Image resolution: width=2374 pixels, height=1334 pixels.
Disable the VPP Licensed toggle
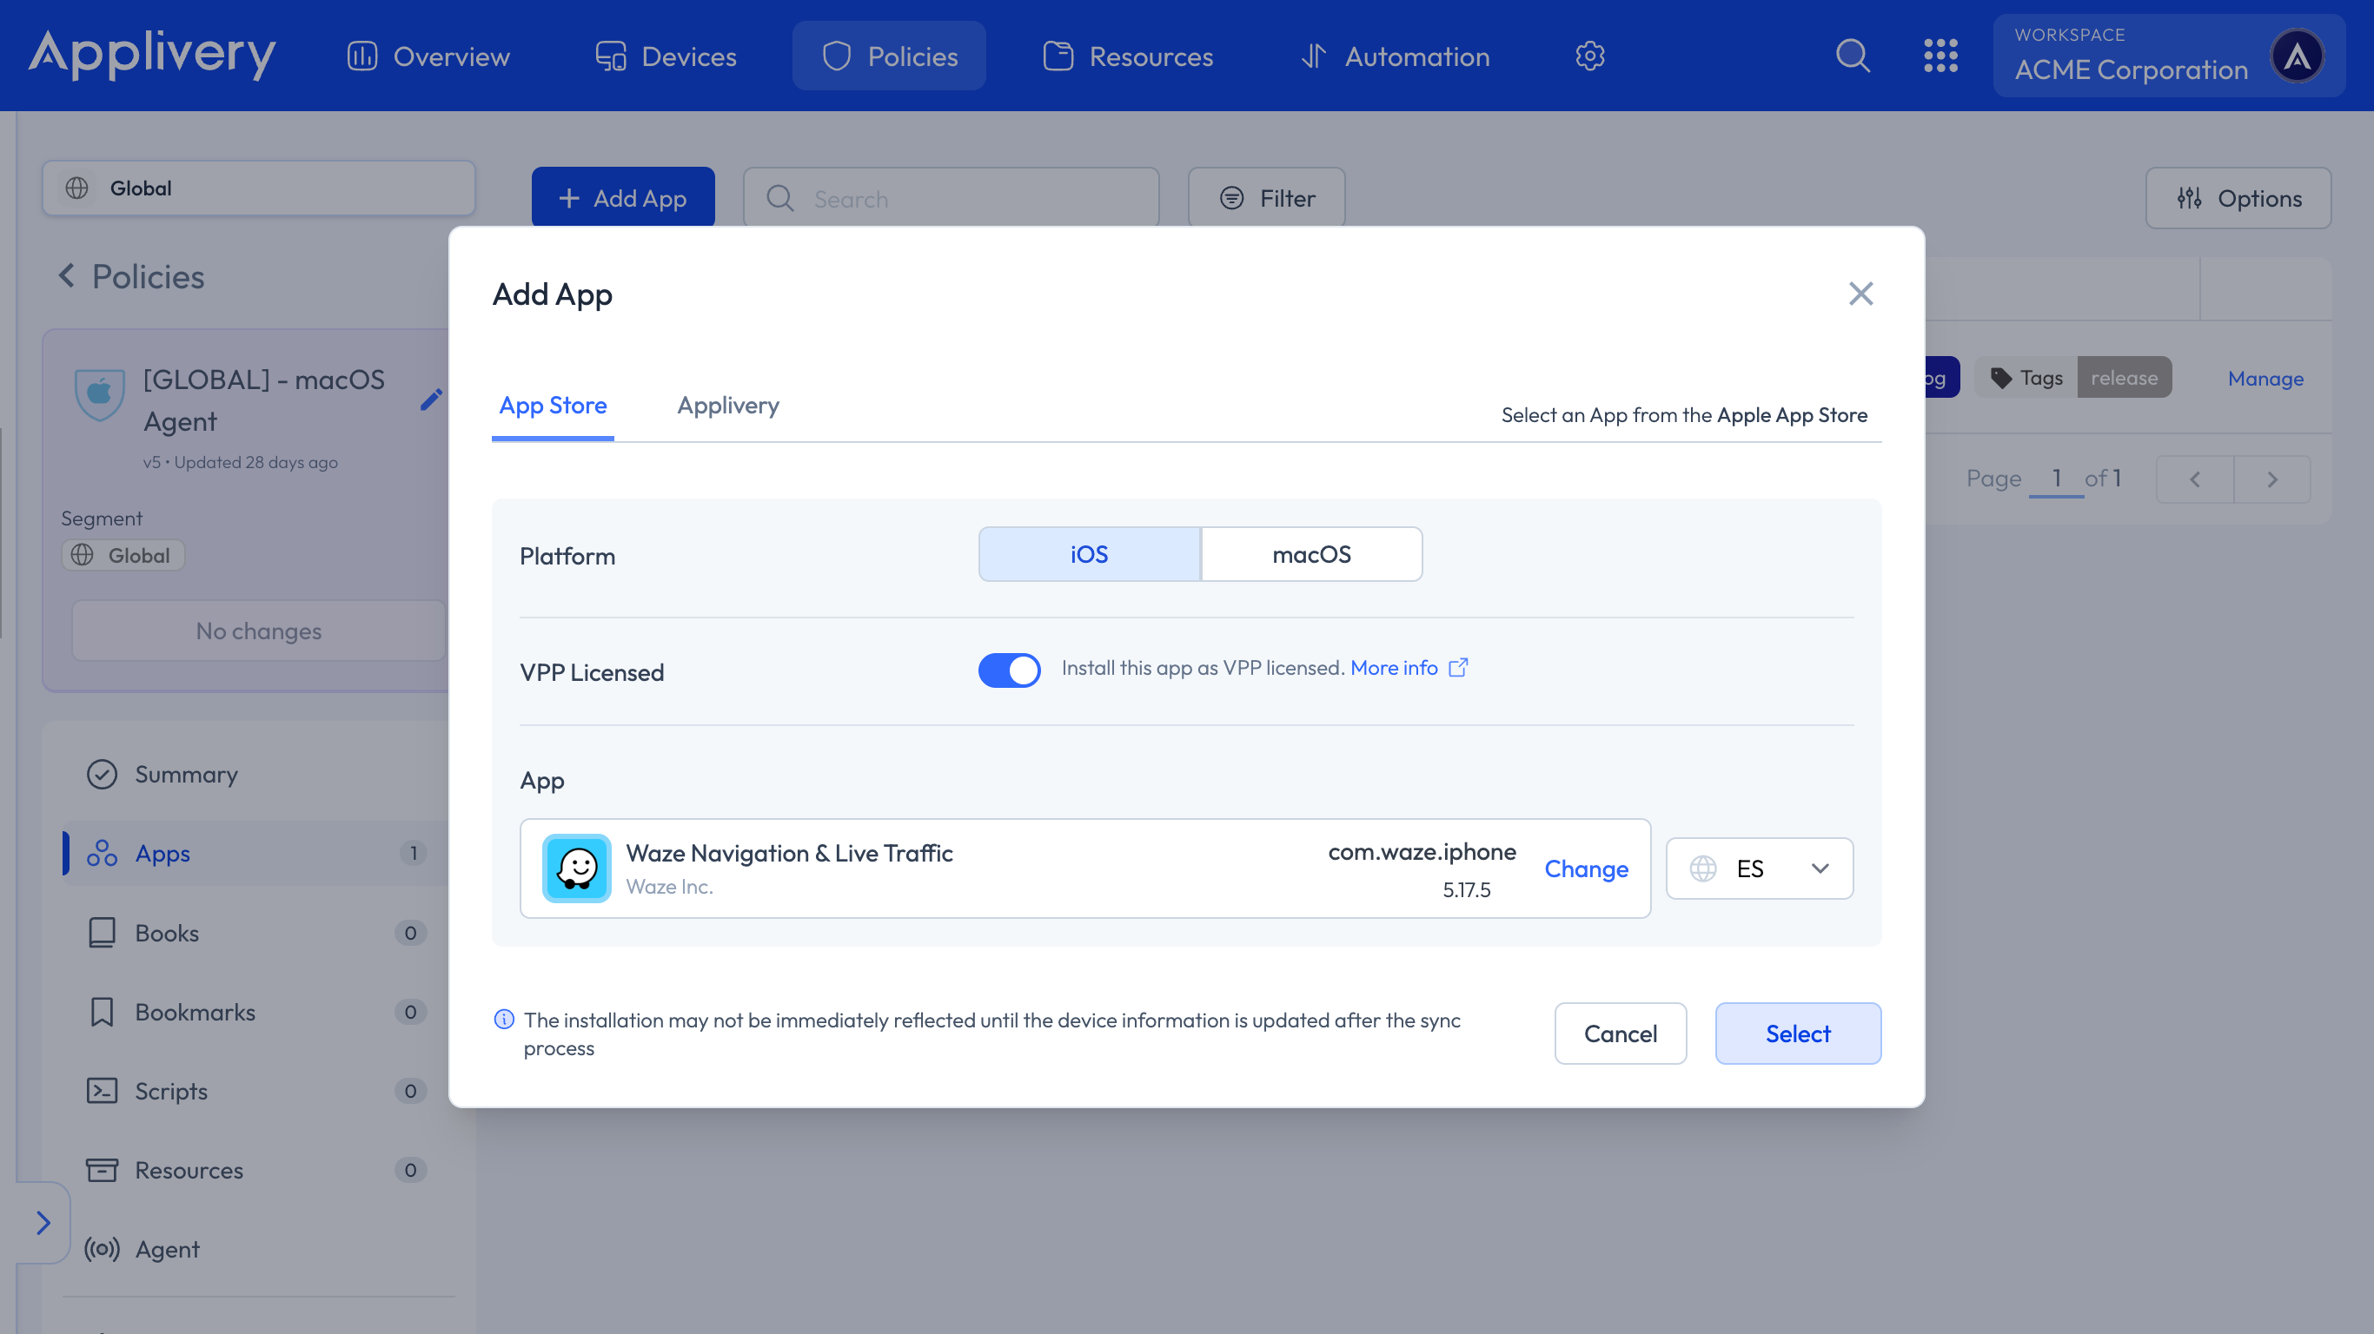[x=1009, y=670]
